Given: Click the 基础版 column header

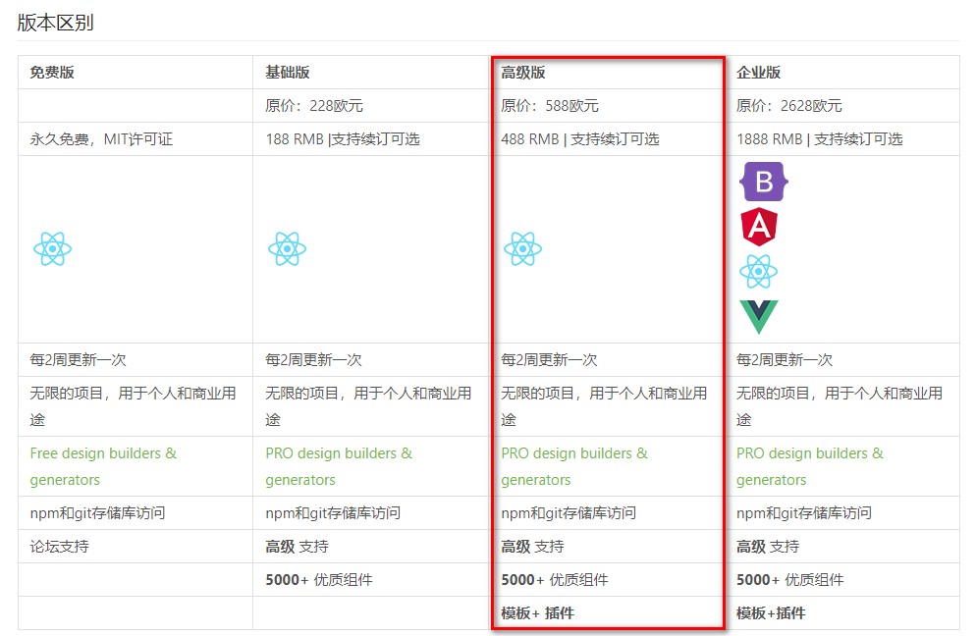Looking at the screenshot, I should (288, 73).
